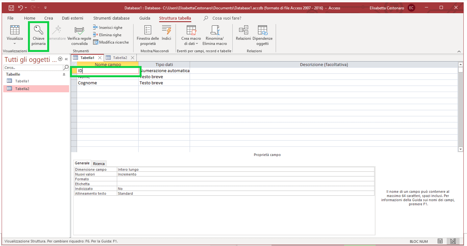Screen dimensions: 467x246
Task: Switch to Design view status bar icon
Action: pos(453,241)
